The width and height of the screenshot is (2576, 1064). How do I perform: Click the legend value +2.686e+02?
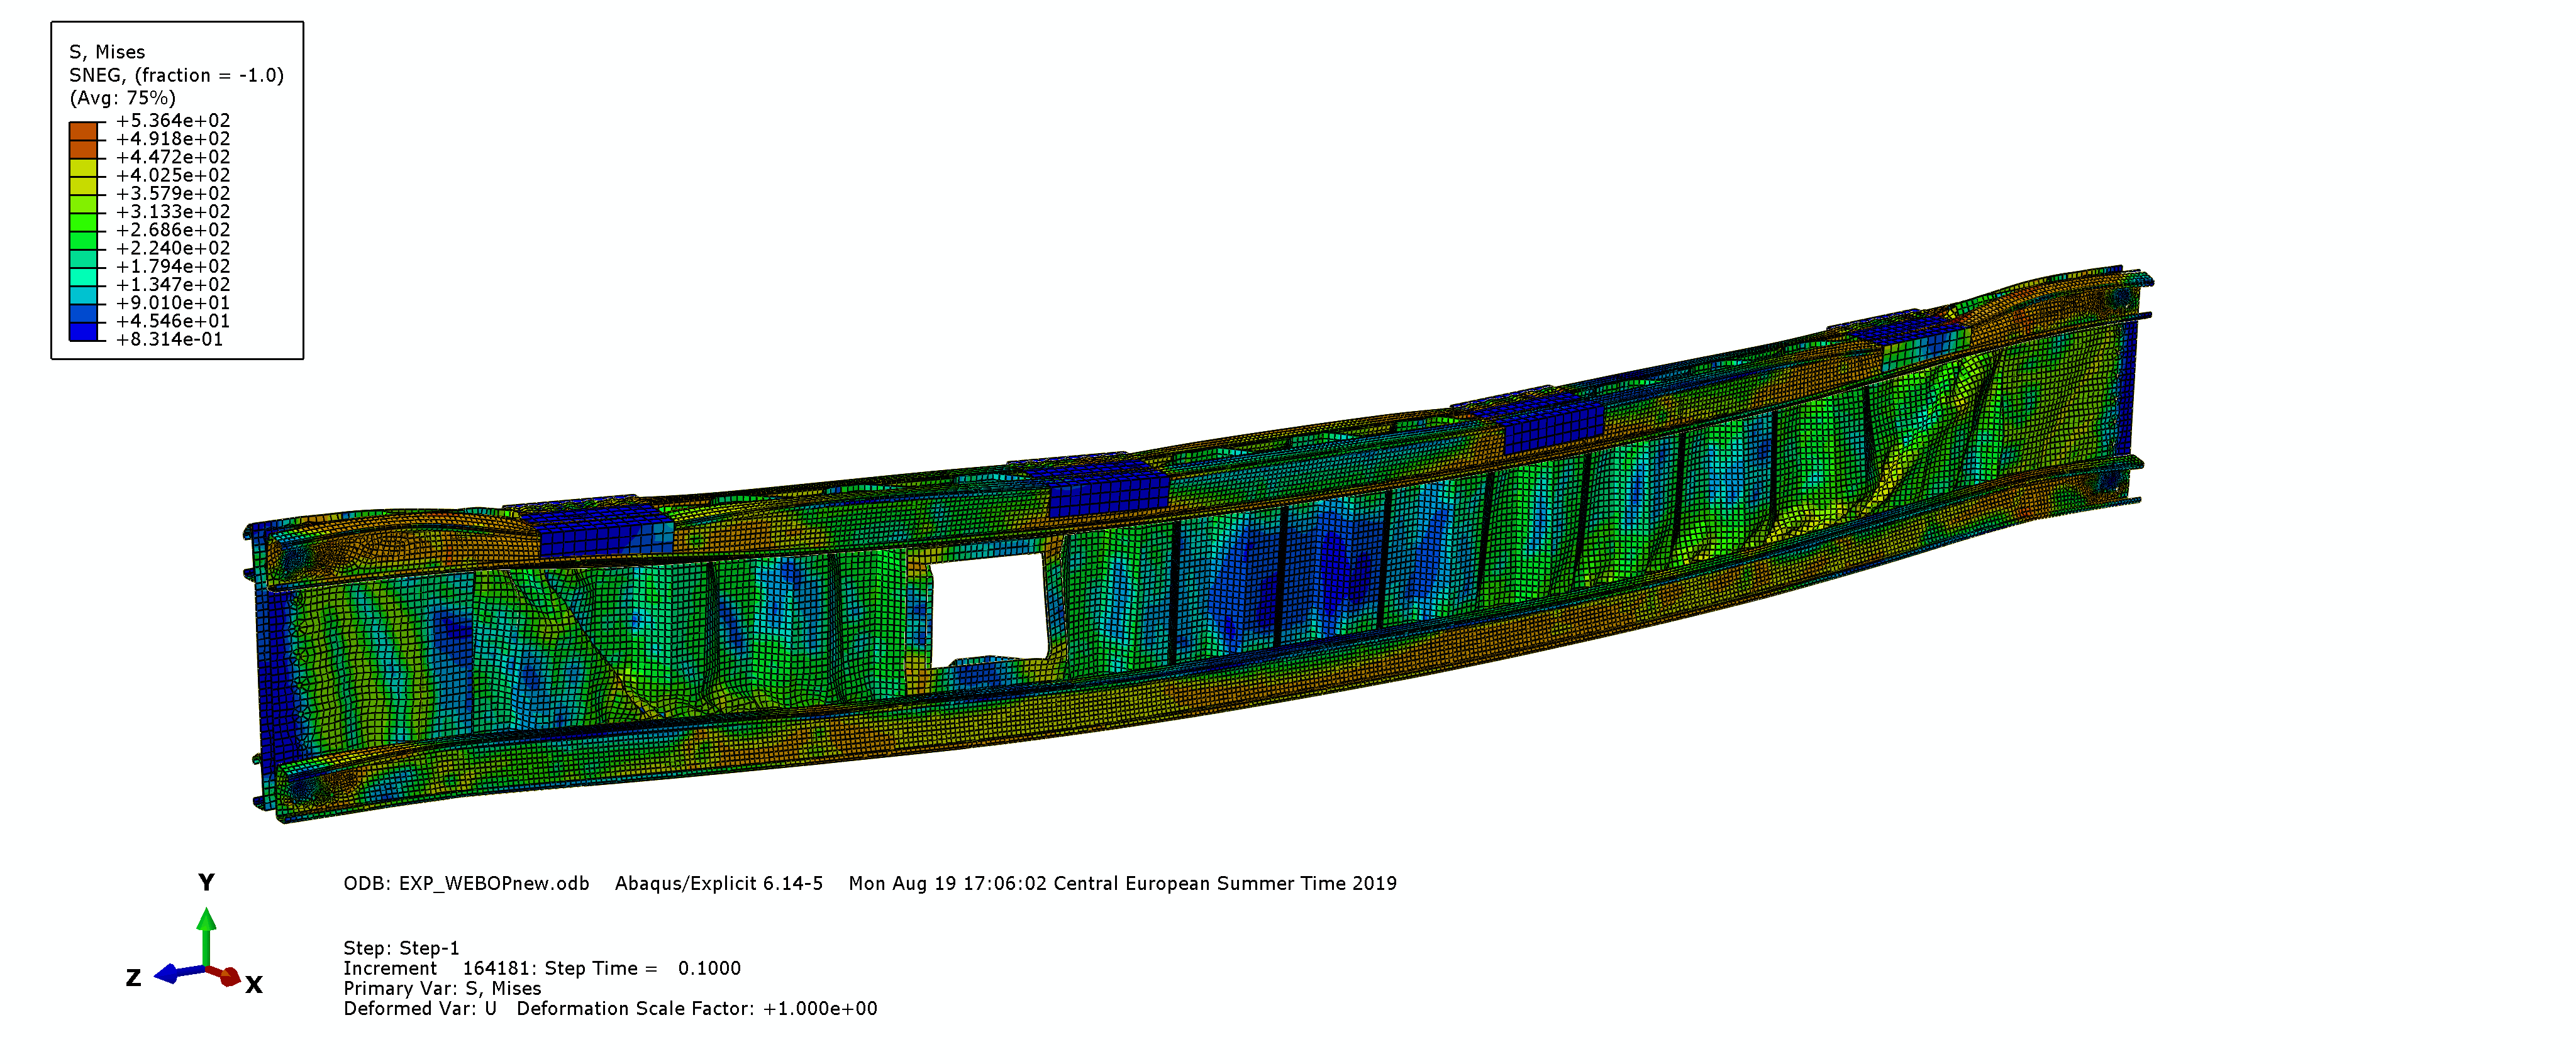pyautogui.click(x=173, y=230)
